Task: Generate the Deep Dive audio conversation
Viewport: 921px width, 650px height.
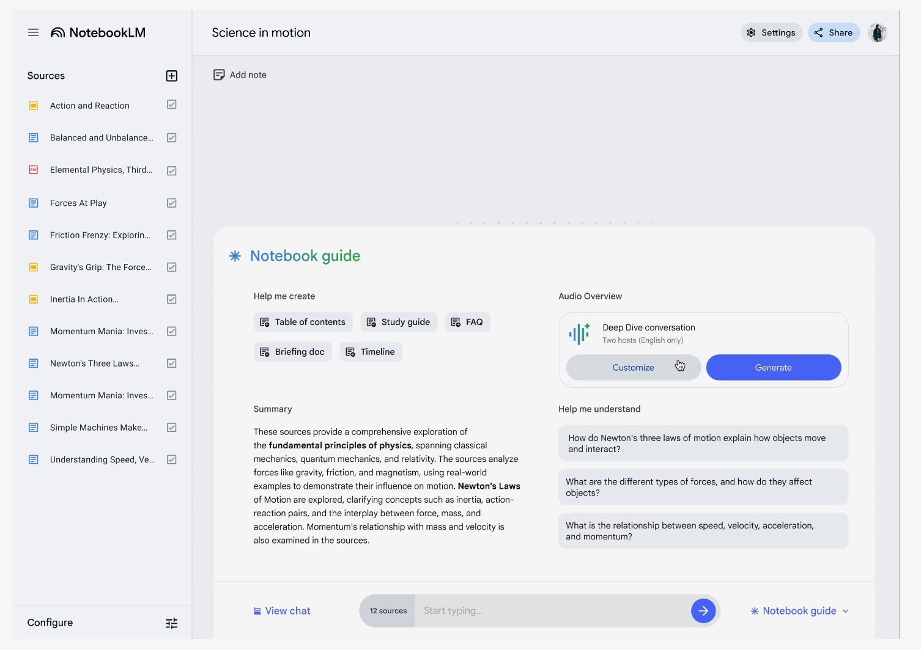Action: (x=773, y=368)
